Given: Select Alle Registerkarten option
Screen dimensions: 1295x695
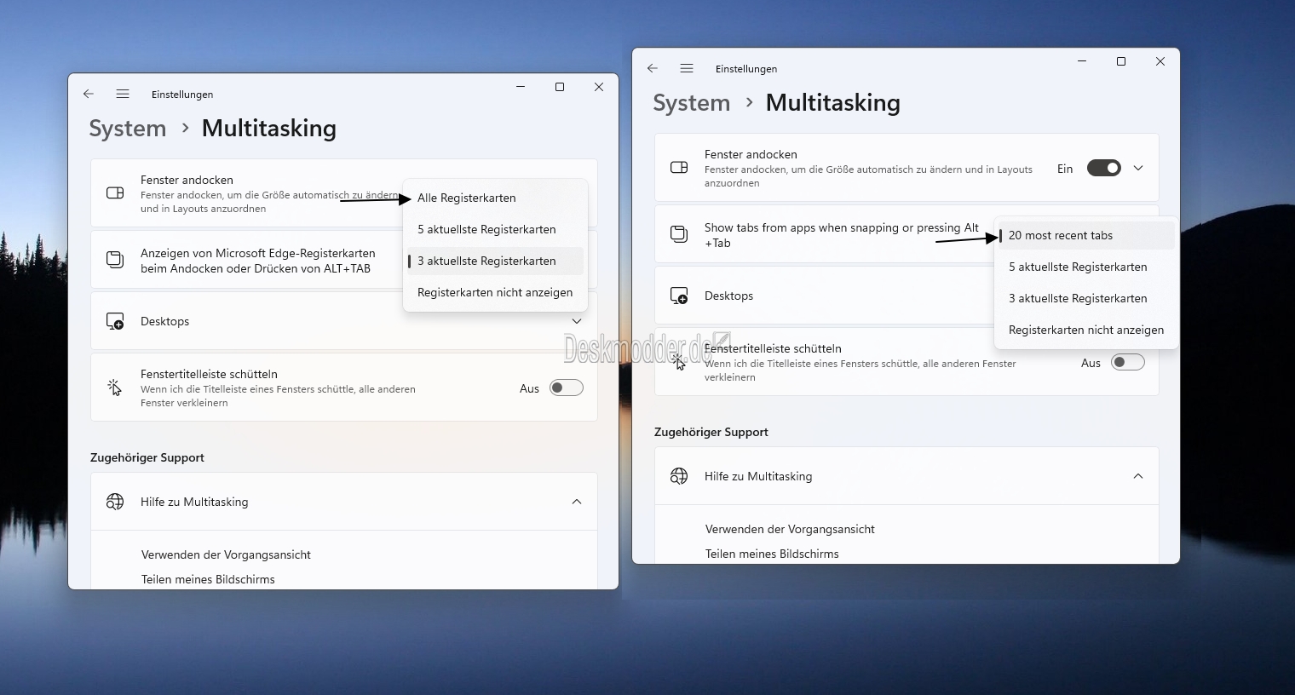Looking at the screenshot, I should tap(467, 198).
